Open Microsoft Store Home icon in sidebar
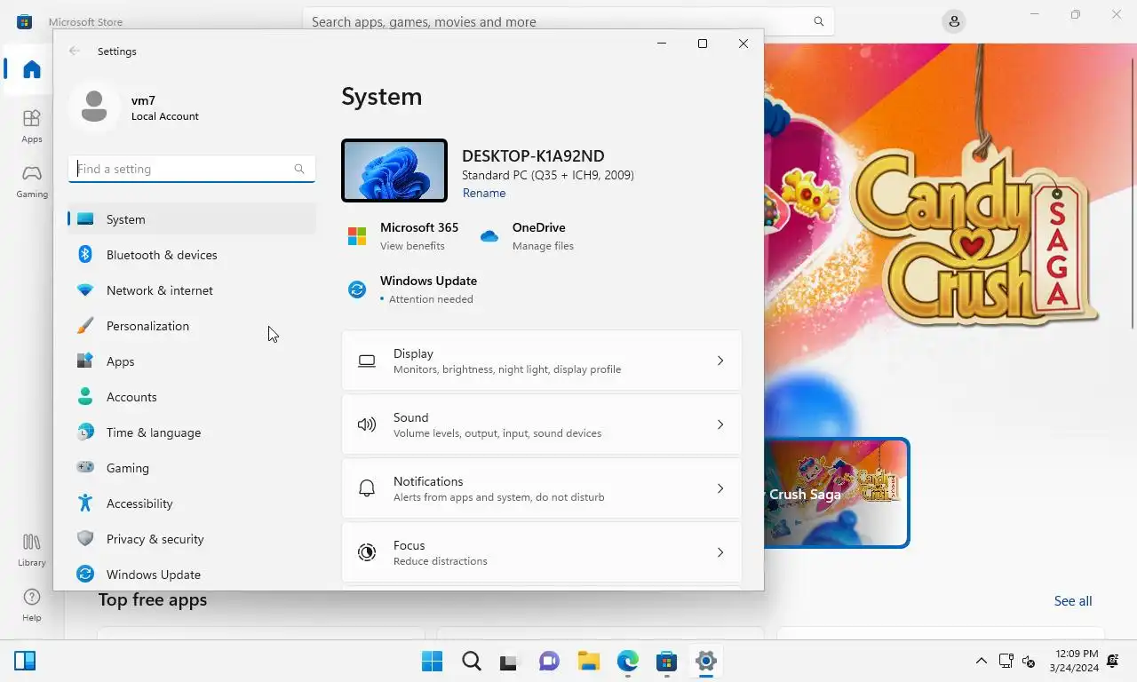Screen dimensions: 1137x682 (x=32, y=69)
